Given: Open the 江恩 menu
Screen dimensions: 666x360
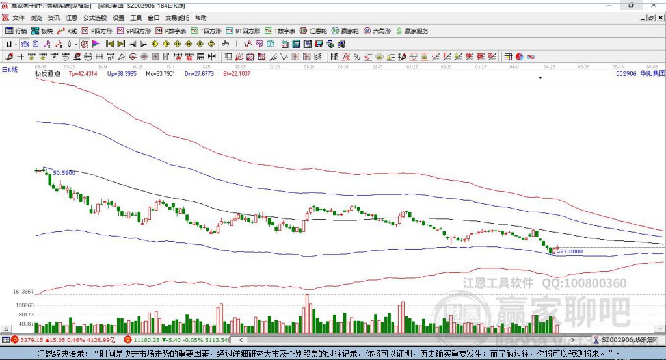Looking at the screenshot, I should click(x=72, y=18).
